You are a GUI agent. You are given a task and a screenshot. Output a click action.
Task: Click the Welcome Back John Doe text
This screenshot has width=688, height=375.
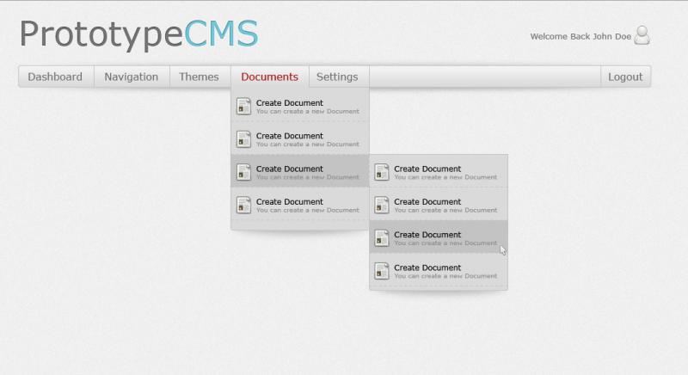click(580, 37)
